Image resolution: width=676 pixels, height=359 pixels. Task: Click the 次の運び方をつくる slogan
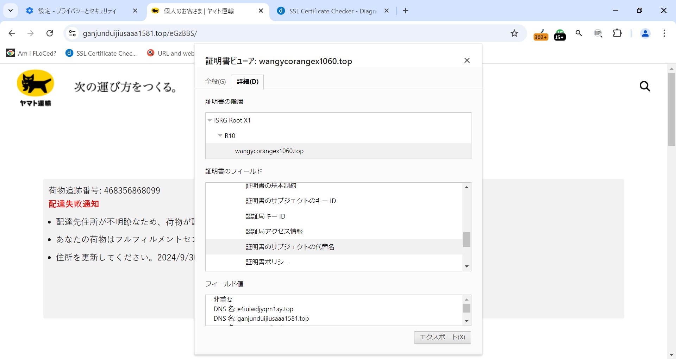[x=126, y=87]
